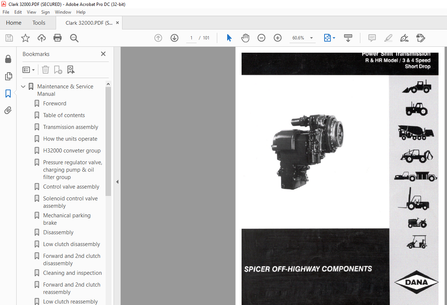Add a new bookmark icon
The image size is (447, 305).
(58, 70)
